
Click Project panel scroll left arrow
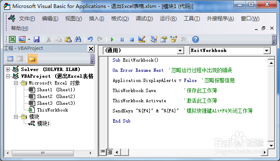tap(8, 153)
